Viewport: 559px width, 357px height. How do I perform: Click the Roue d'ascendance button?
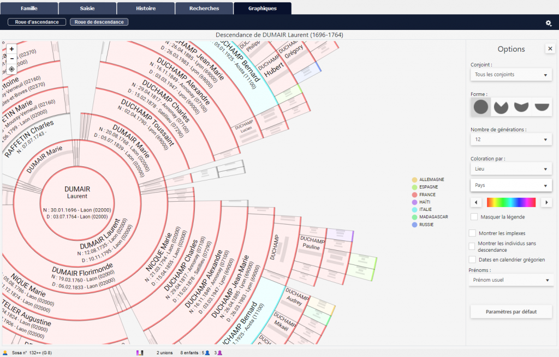click(37, 22)
